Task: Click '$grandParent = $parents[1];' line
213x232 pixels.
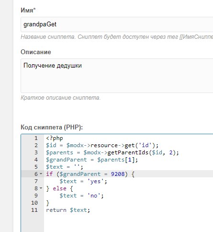Action: pyautogui.click(x=92, y=160)
